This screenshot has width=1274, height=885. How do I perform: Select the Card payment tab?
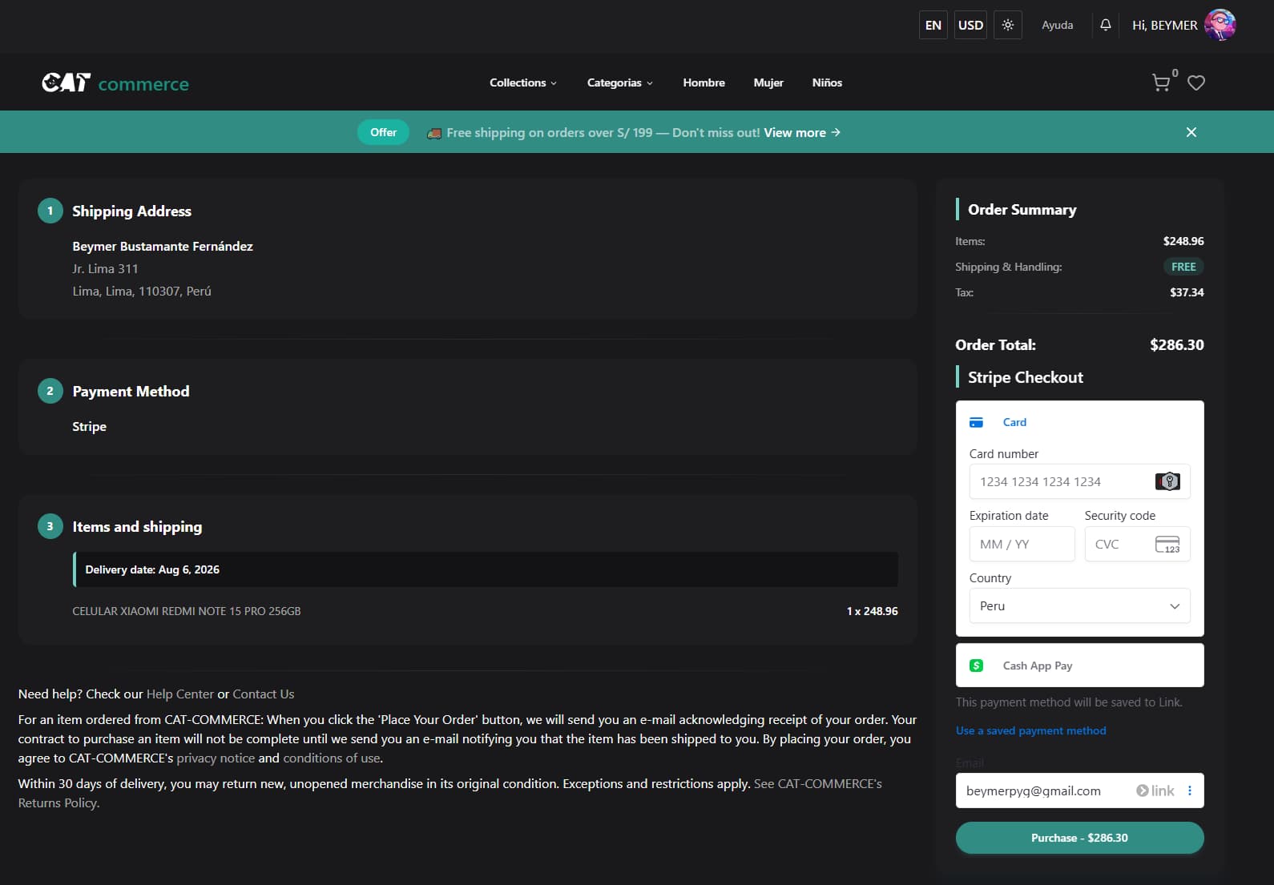pos(1079,422)
